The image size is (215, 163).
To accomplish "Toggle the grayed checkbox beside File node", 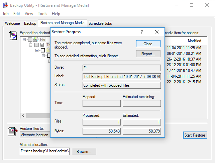I will 30,39.
